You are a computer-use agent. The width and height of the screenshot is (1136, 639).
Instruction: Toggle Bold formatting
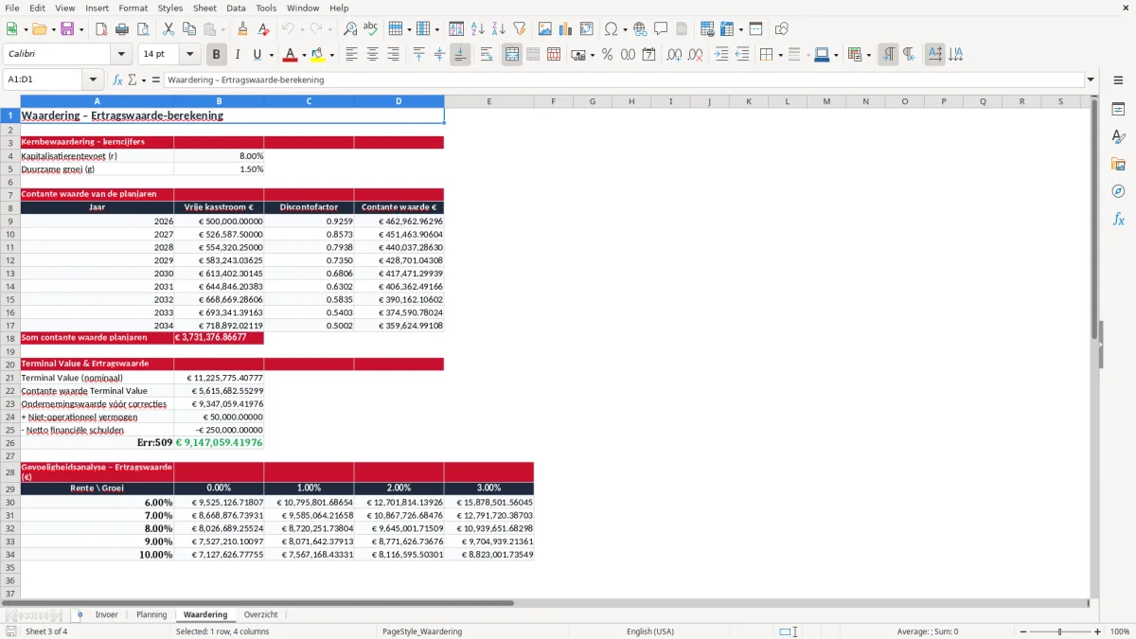[216, 55]
